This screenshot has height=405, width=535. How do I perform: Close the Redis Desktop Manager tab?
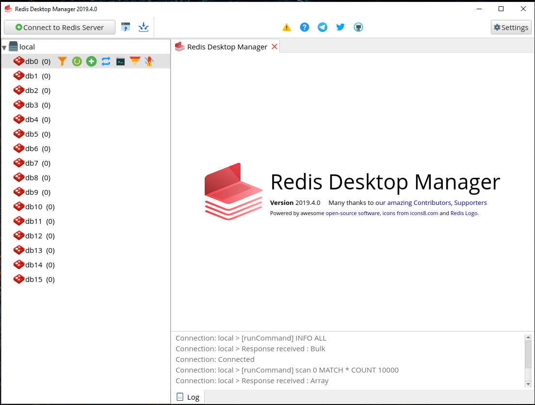tap(275, 47)
